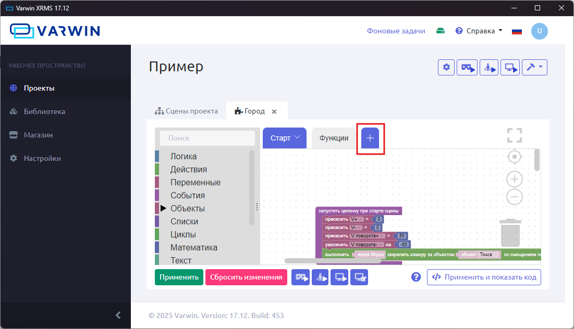The image size is (574, 329).
Task: Run desktop preview from bottom toolbar
Action: 339,277
